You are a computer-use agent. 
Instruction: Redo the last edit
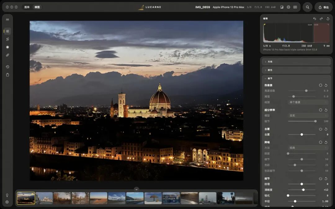[321, 19]
